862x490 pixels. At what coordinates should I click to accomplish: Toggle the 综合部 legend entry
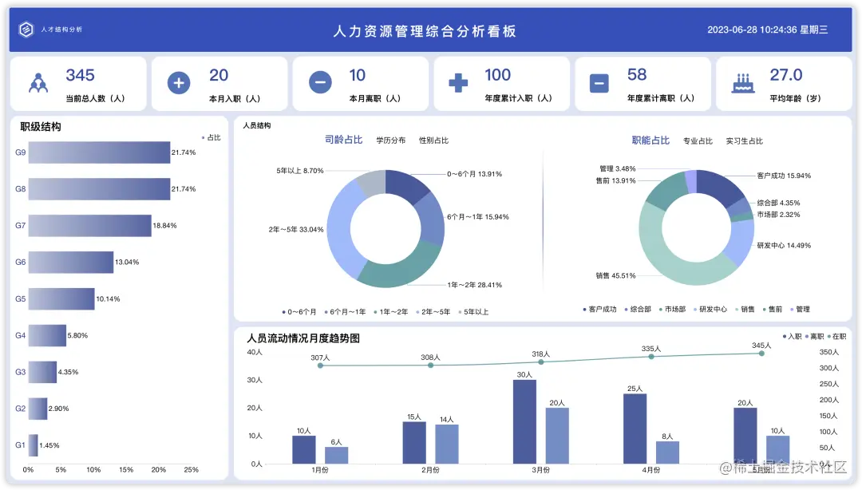(638, 309)
